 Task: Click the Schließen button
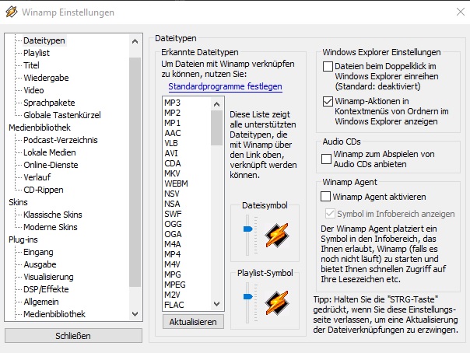tap(73, 336)
